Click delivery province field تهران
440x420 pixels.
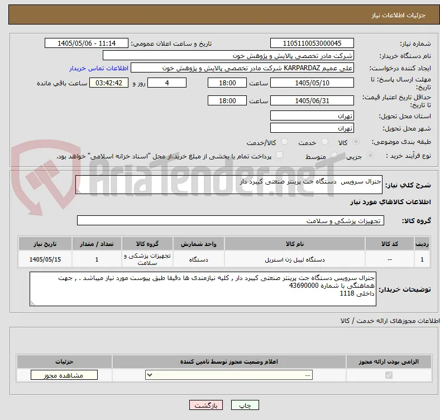(312, 115)
